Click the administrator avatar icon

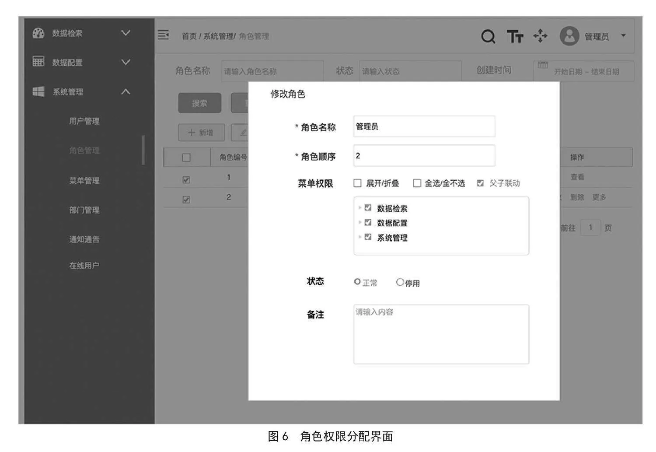[569, 36]
